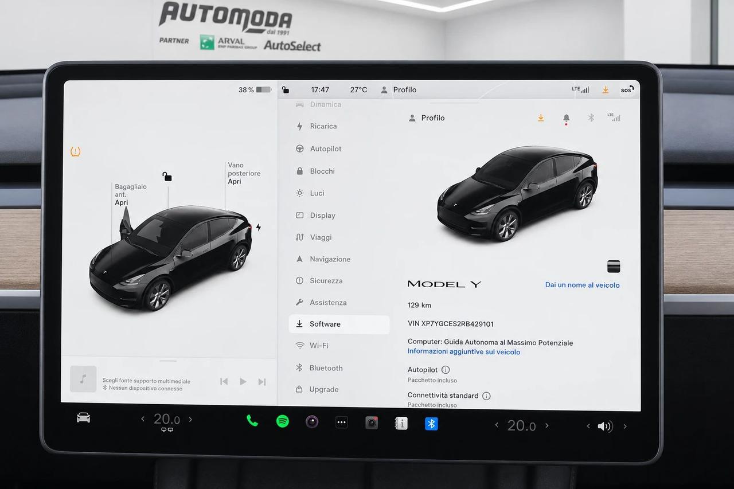This screenshot has width=734, height=489.
Task: Tap the play button in media player
Action: [x=243, y=381]
